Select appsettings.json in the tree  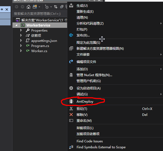pos(44,41)
